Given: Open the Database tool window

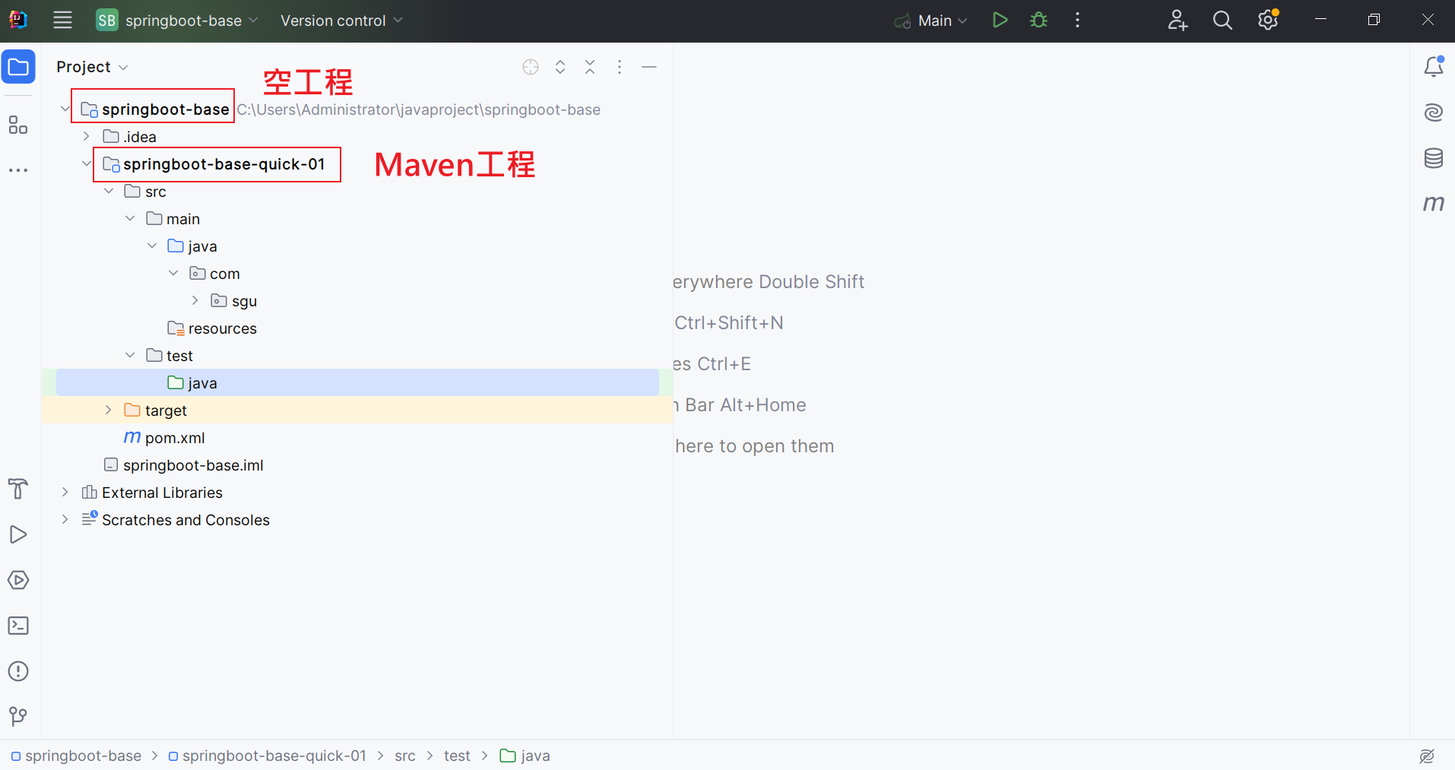Looking at the screenshot, I should point(1433,158).
